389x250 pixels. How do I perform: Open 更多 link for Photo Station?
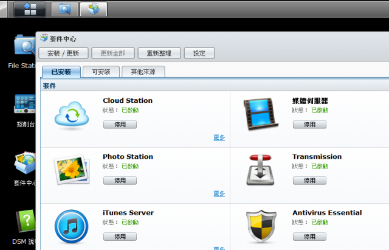pos(219,193)
